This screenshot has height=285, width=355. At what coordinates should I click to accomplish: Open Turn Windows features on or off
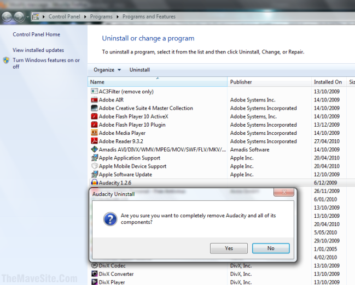[x=46, y=63]
